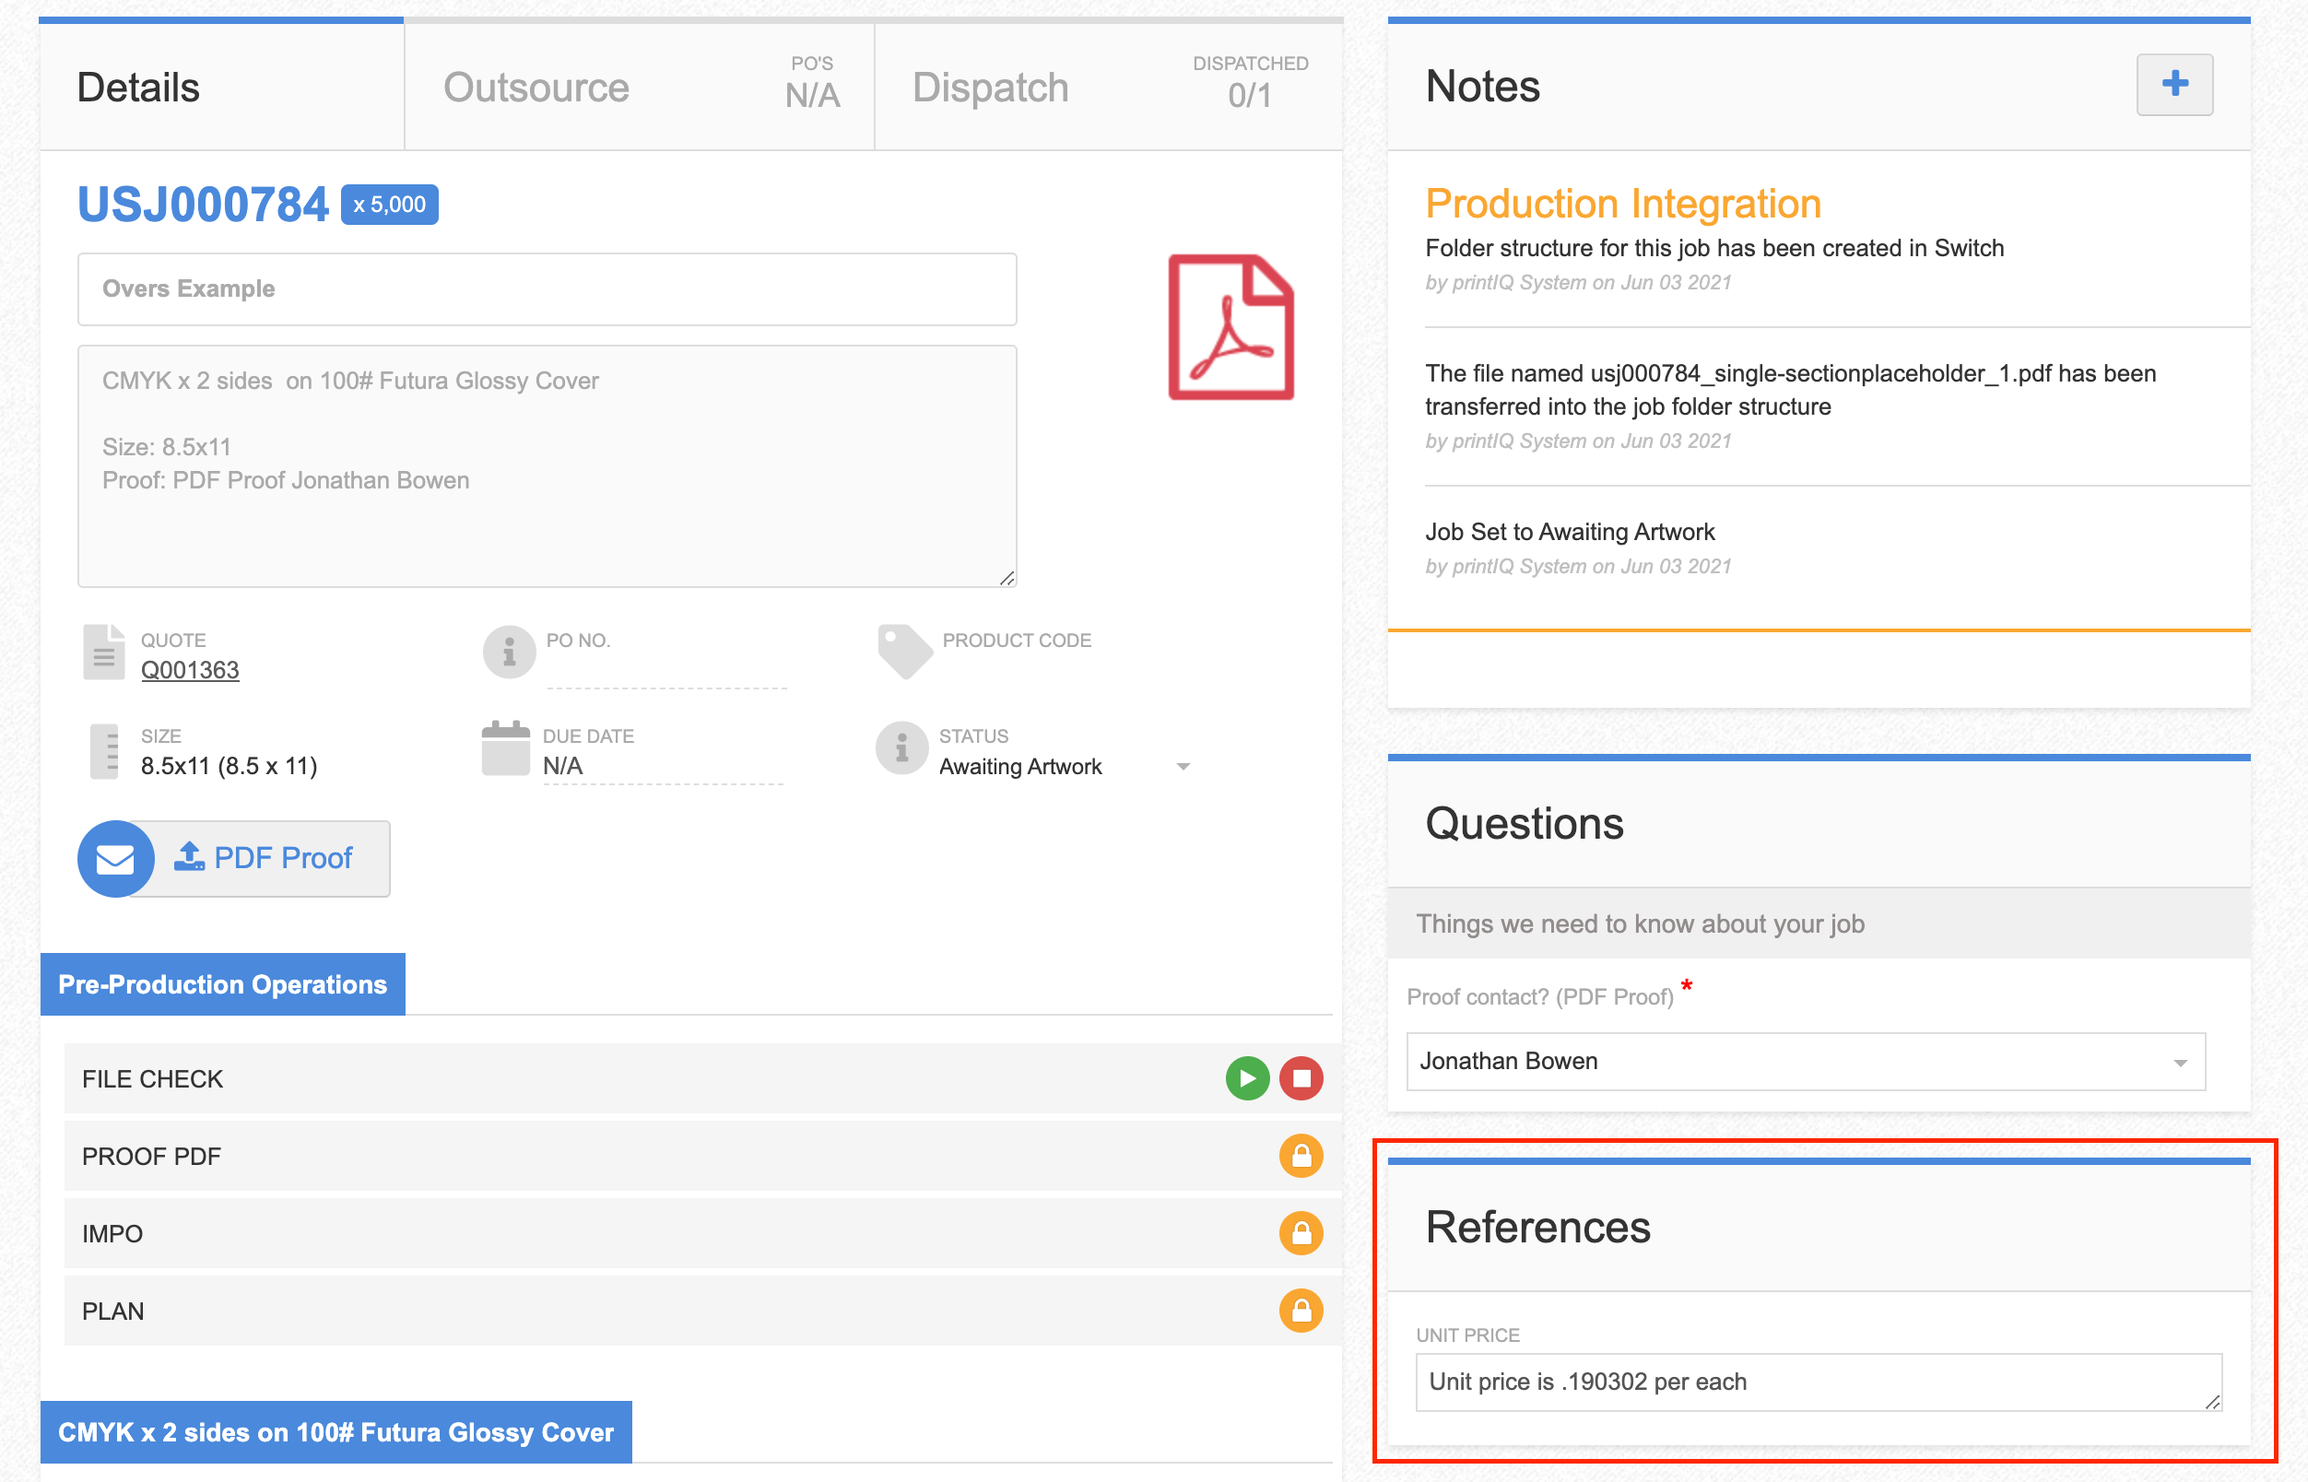Viewport: 2308px width, 1482px height.
Task: Stop the FILE CHECK operation
Action: click(1301, 1077)
